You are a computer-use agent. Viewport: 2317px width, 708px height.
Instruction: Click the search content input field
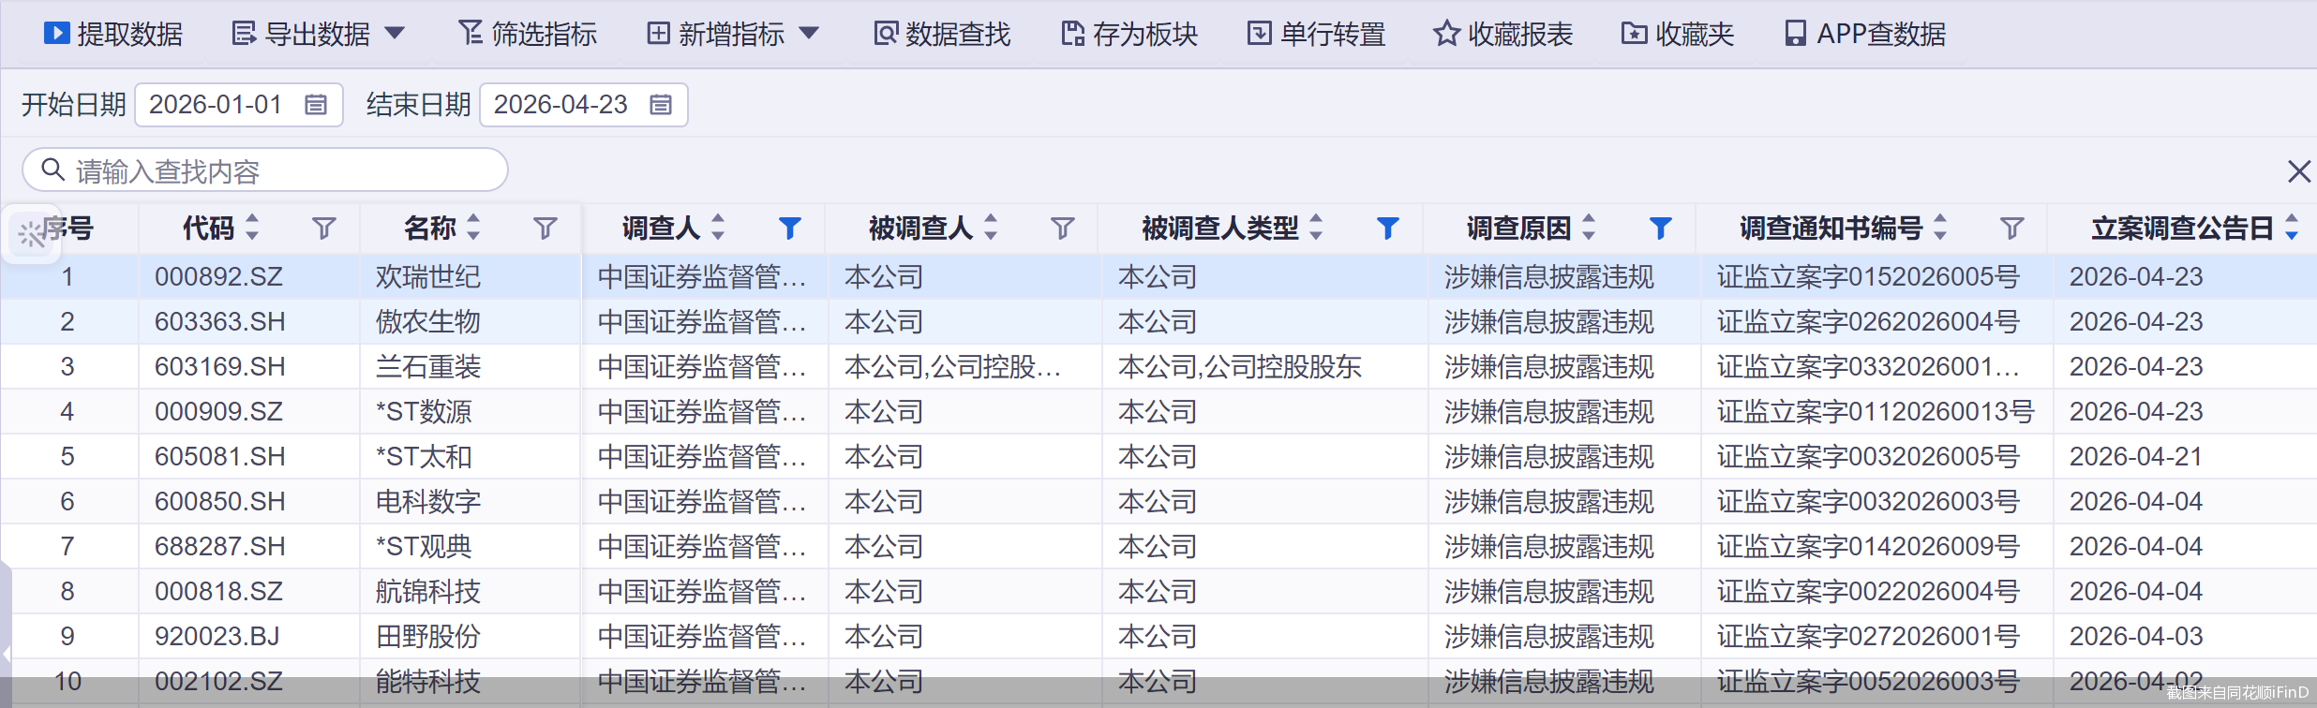point(281,171)
